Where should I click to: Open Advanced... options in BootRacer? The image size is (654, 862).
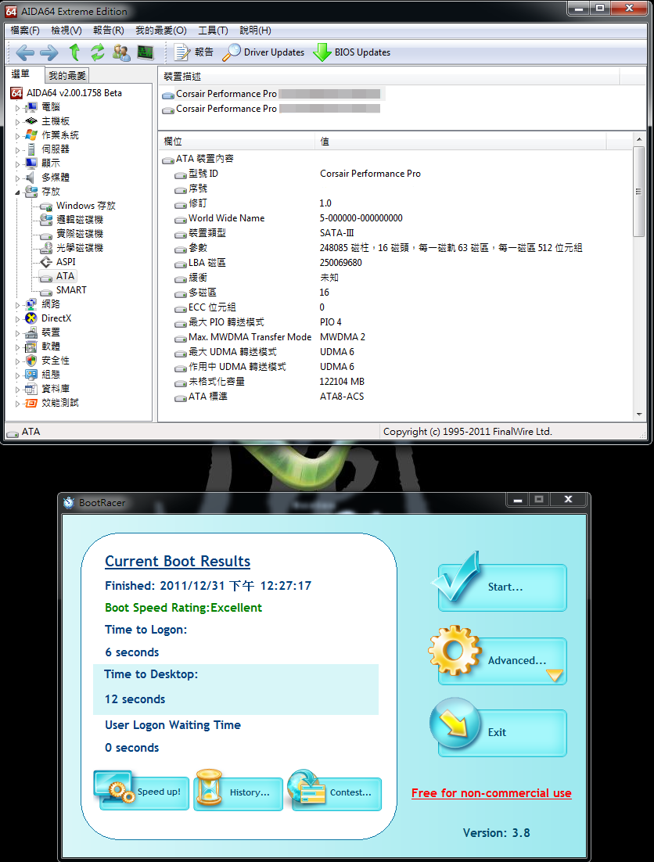click(501, 660)
